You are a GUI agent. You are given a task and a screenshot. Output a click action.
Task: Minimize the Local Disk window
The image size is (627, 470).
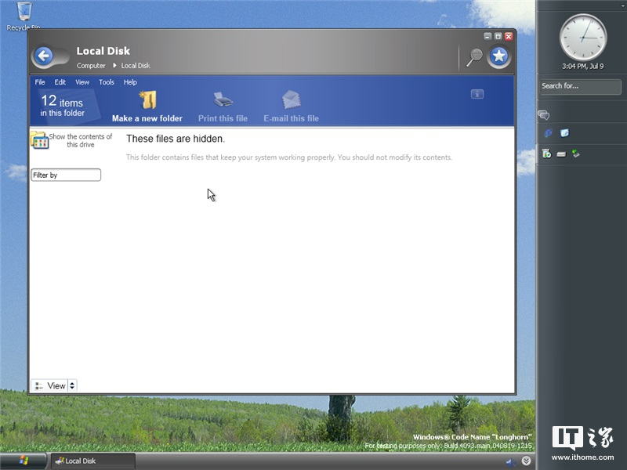pyautogui.click(x=487, y=36)
